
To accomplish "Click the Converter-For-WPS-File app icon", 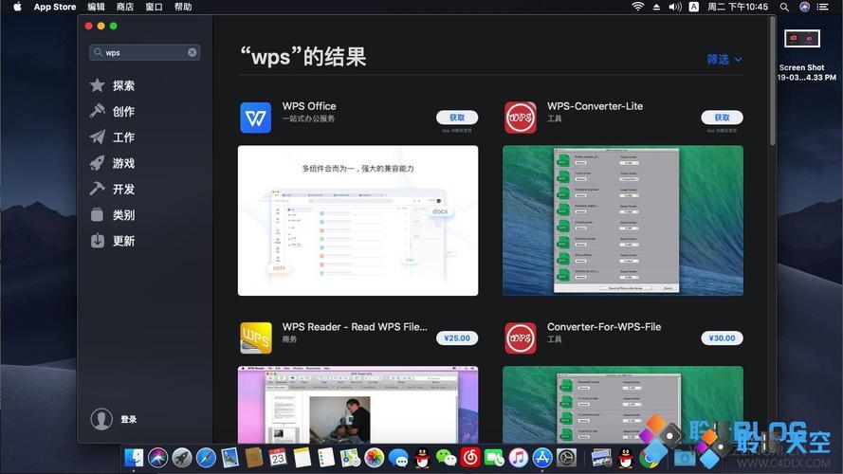I will [x=520, y=338].
